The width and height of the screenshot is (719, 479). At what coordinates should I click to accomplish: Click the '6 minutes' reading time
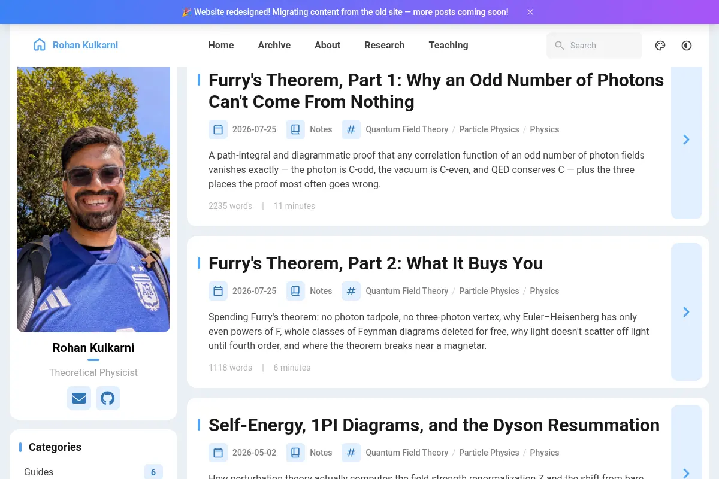tap(292, 368)
